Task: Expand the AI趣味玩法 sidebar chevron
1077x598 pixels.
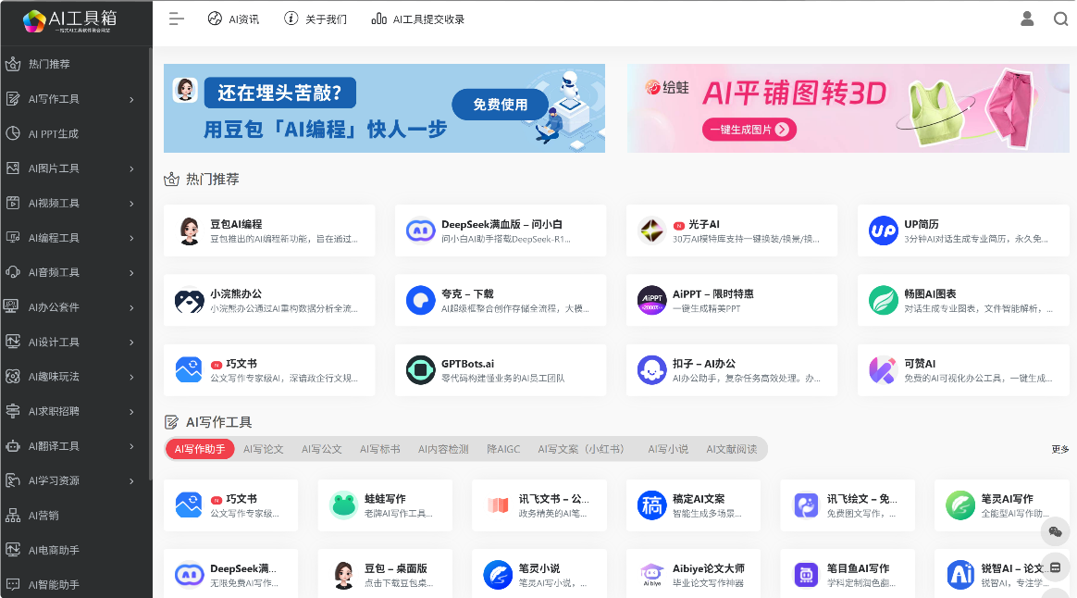Action: (132, 377)
